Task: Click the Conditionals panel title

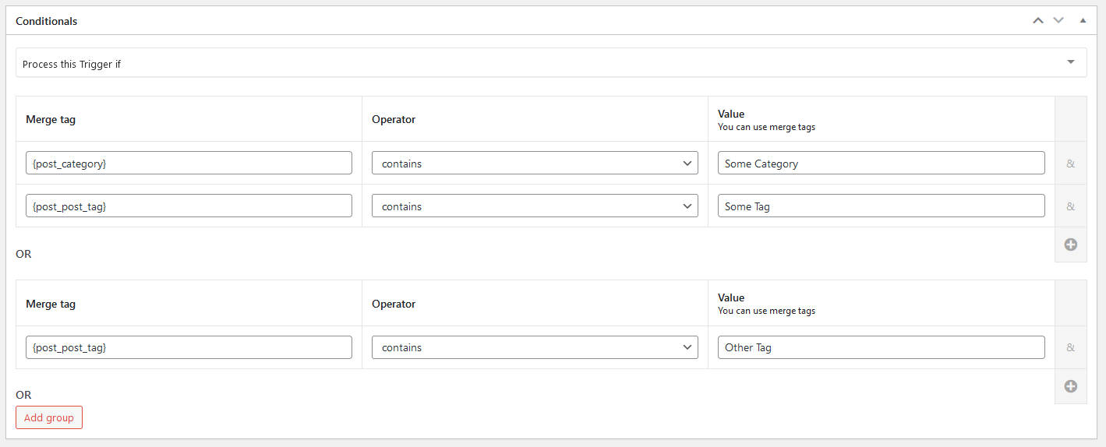Action: click(x=47, y=21)
